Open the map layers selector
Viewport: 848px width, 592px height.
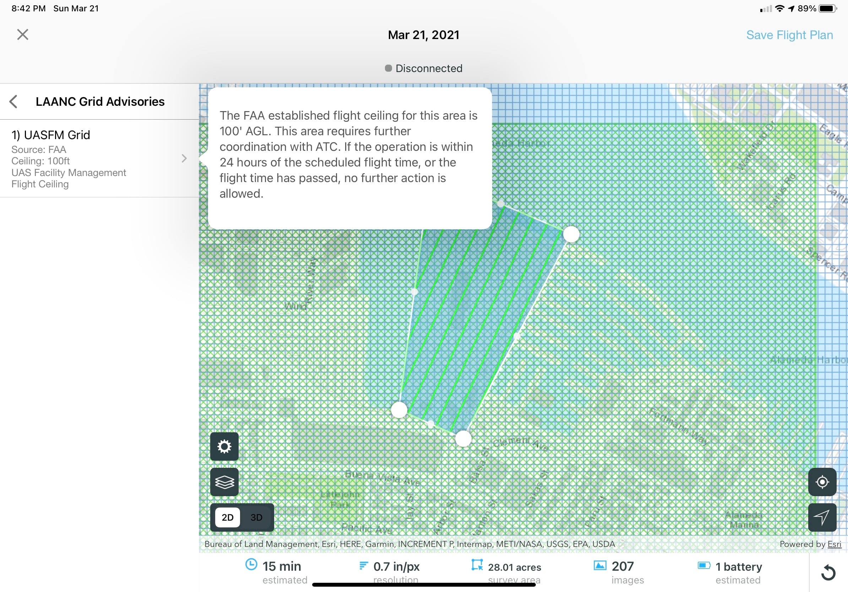pyautogui.click(x=224, y=482)
